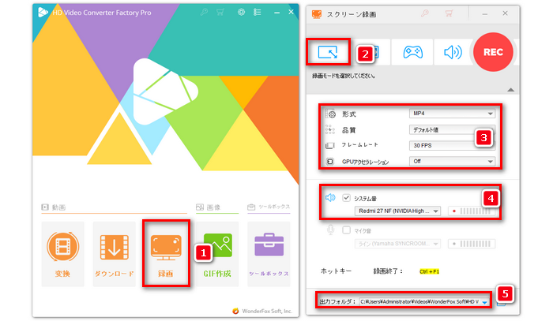Open the list menu icon in HD Video Converter
This screenshot has width=553, height=321.
point(258,13)
